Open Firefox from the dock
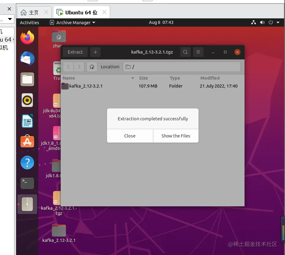This screenshot has width=285, height=255. pyautogui.click(x=27, y=38)
